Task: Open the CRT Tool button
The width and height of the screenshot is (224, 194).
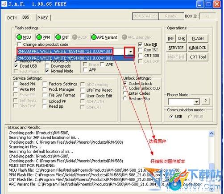Action: [x=198, y=57]
